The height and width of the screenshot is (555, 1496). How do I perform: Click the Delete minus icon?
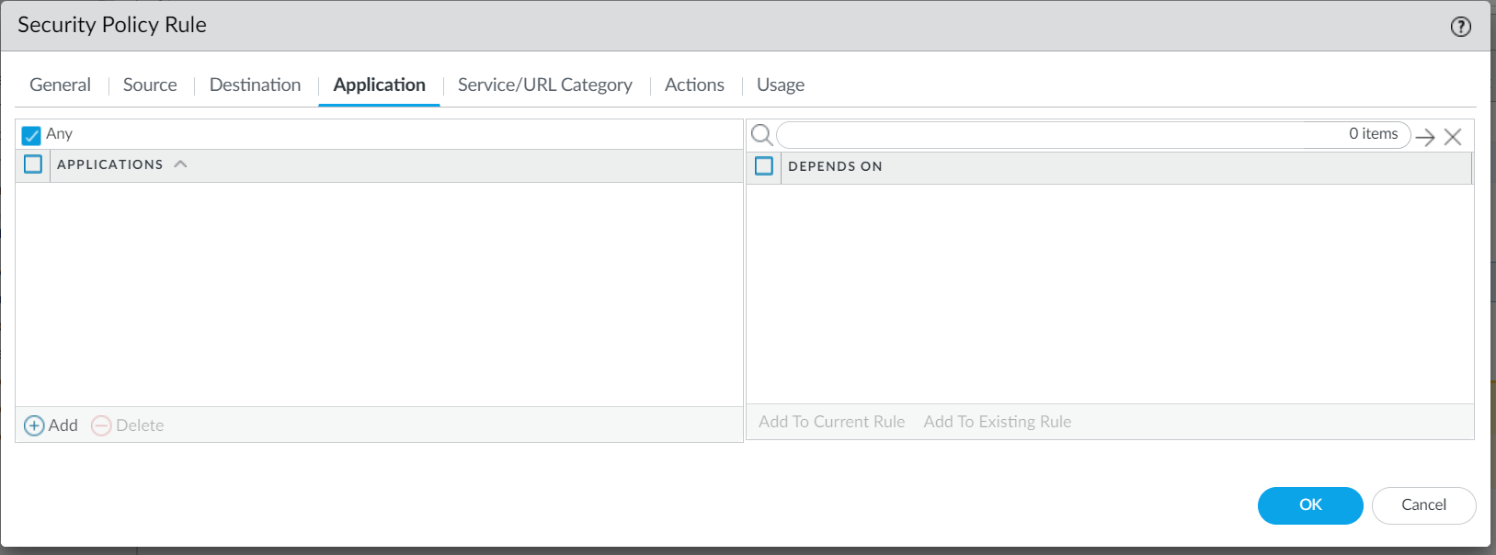pyautogui.click(x=101, y=425)
